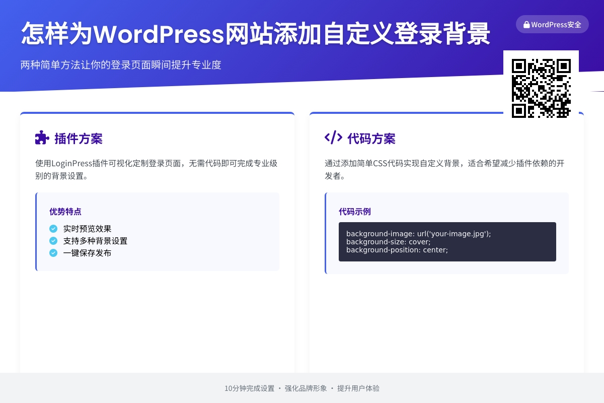Click the background-position: center code line

(x=397, y=250)
